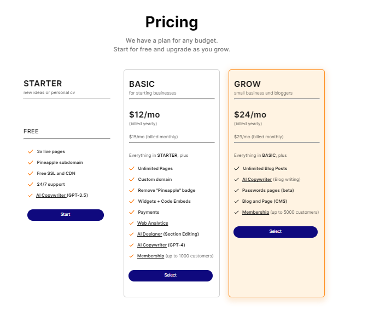Open Membership link in GROW plan
374x317 pixels.
coord(255,213)
